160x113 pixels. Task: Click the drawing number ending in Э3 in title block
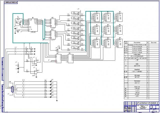(148, 103)
